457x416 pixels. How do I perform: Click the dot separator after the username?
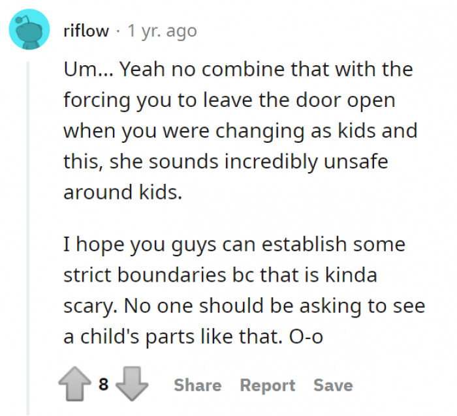tap(118, 31)
